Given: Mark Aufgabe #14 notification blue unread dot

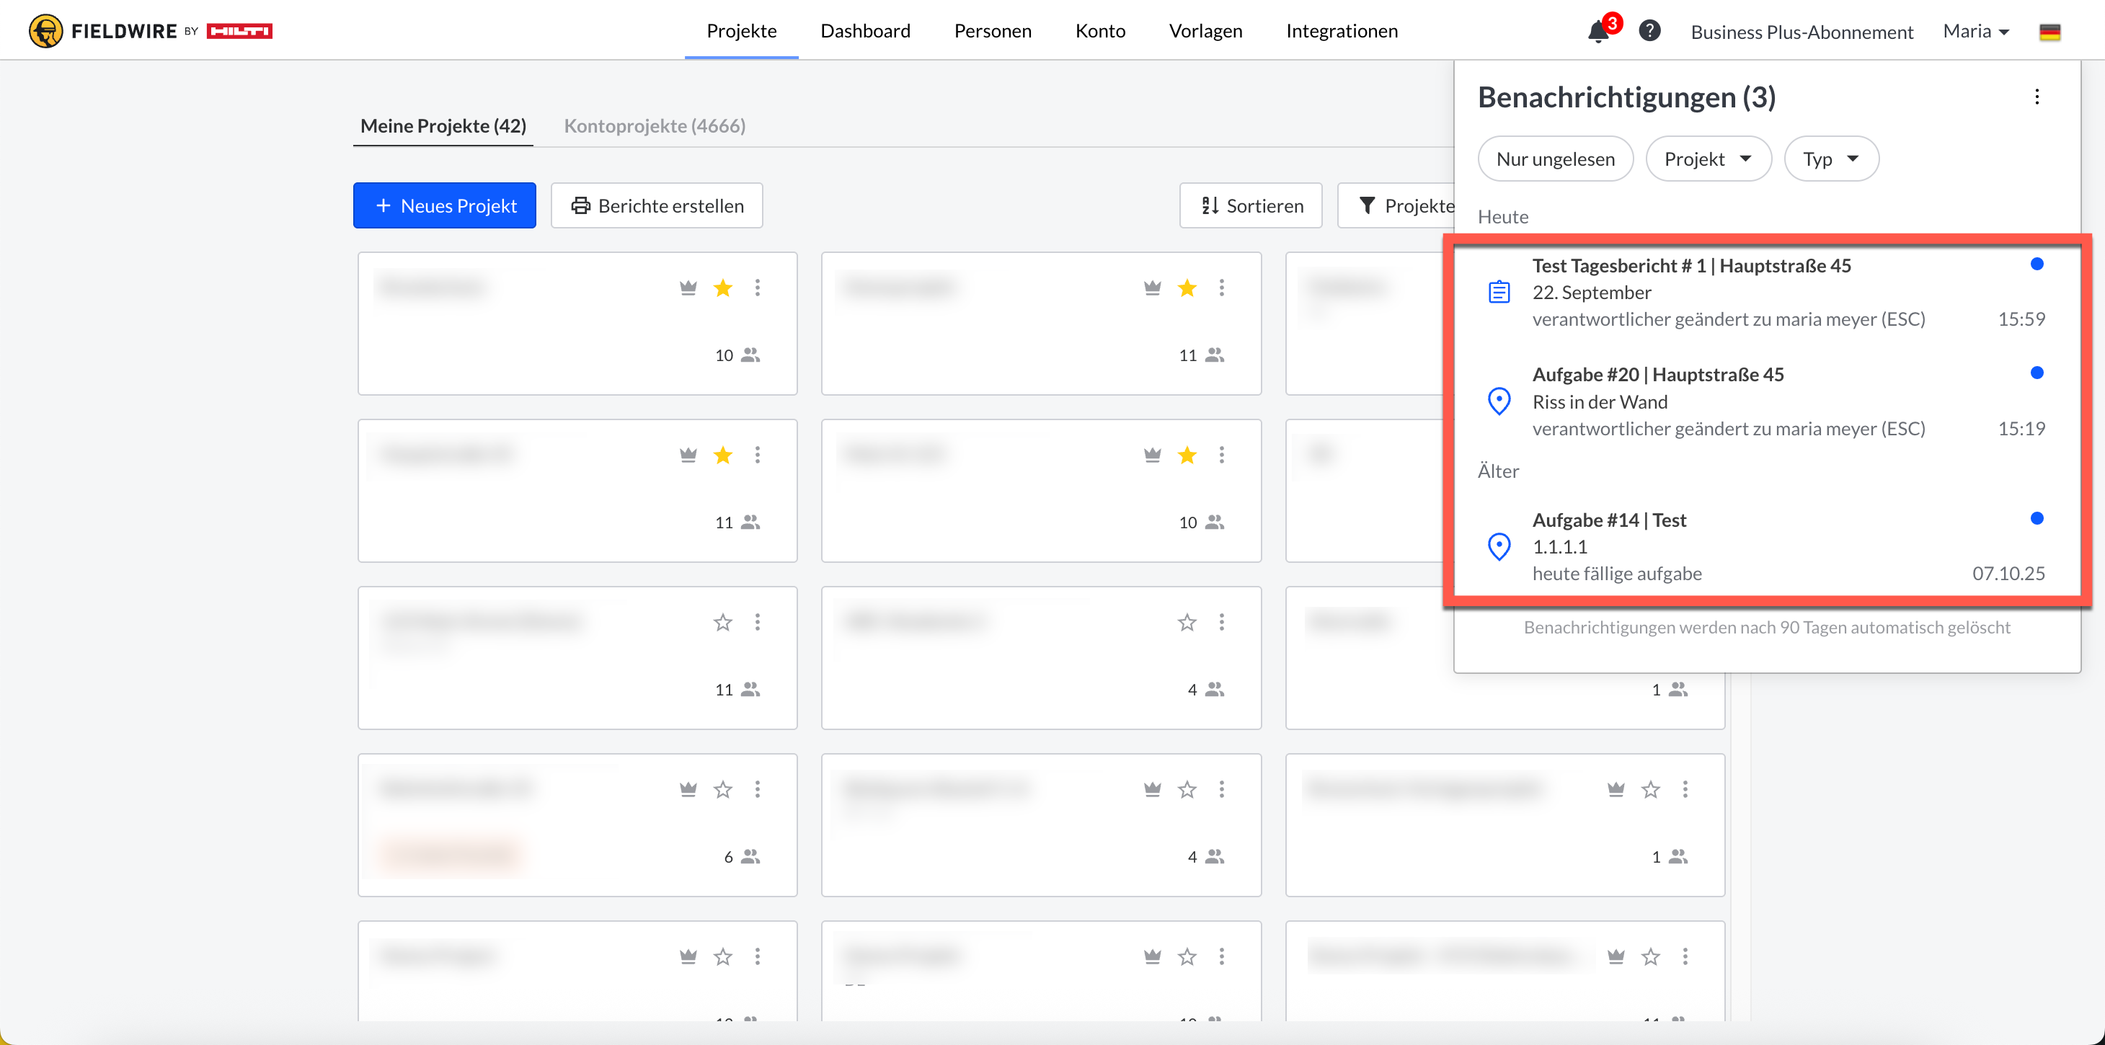Looking at the screenshot, I should pyautogui.click(x=2037, y=518).
